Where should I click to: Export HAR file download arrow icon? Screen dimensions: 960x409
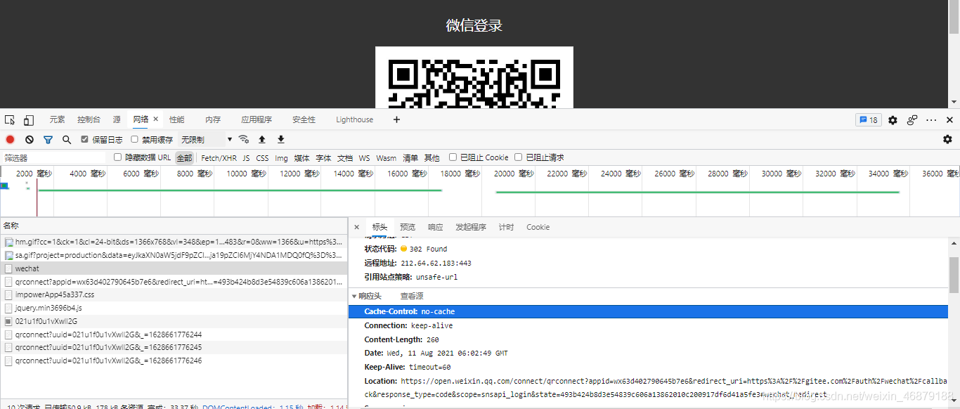coord(281,139)
